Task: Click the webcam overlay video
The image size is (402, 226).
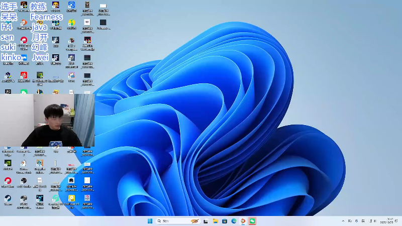Action: click(47, 120)
